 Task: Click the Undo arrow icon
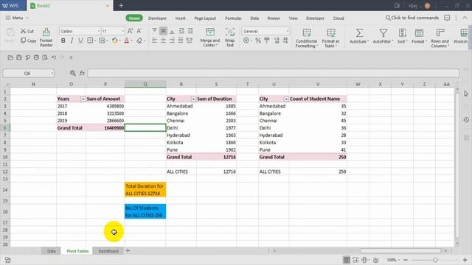54,57
